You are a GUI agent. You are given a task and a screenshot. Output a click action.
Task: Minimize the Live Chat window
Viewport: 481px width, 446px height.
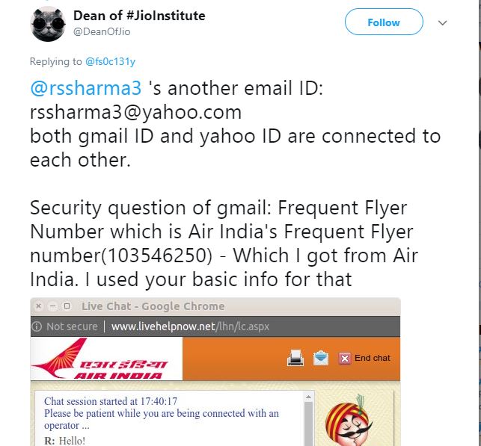coord(53,306)
